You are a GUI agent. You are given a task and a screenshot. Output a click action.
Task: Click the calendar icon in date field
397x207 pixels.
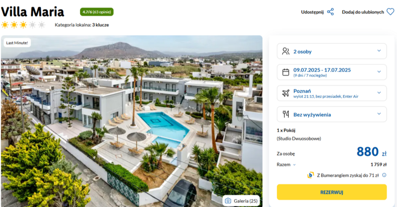(x=286, y=72)
